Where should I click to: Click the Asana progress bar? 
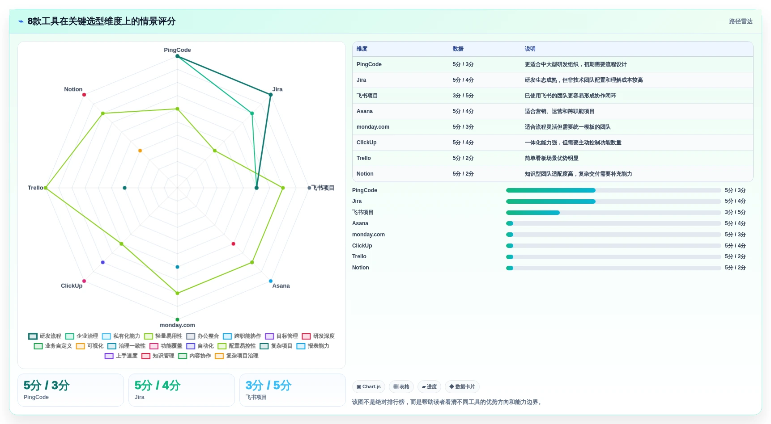pos(613,223)
